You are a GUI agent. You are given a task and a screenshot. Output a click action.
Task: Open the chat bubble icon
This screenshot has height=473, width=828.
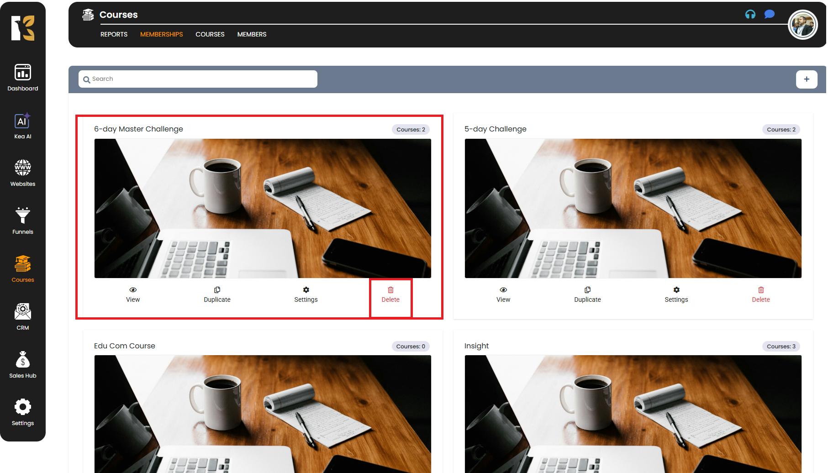point(769,15)
